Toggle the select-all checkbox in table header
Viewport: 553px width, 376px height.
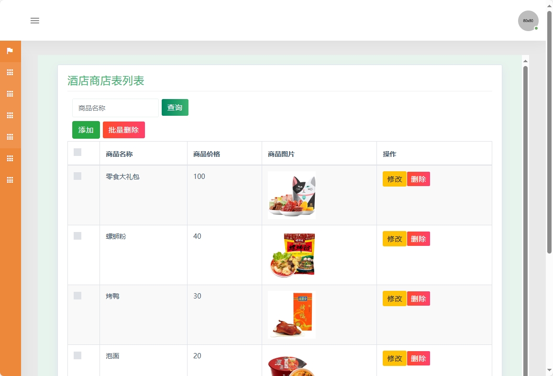(77, 152)
